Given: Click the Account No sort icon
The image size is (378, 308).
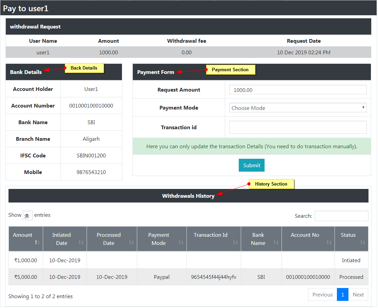Looking at the screenshot, I should (329, 243).
